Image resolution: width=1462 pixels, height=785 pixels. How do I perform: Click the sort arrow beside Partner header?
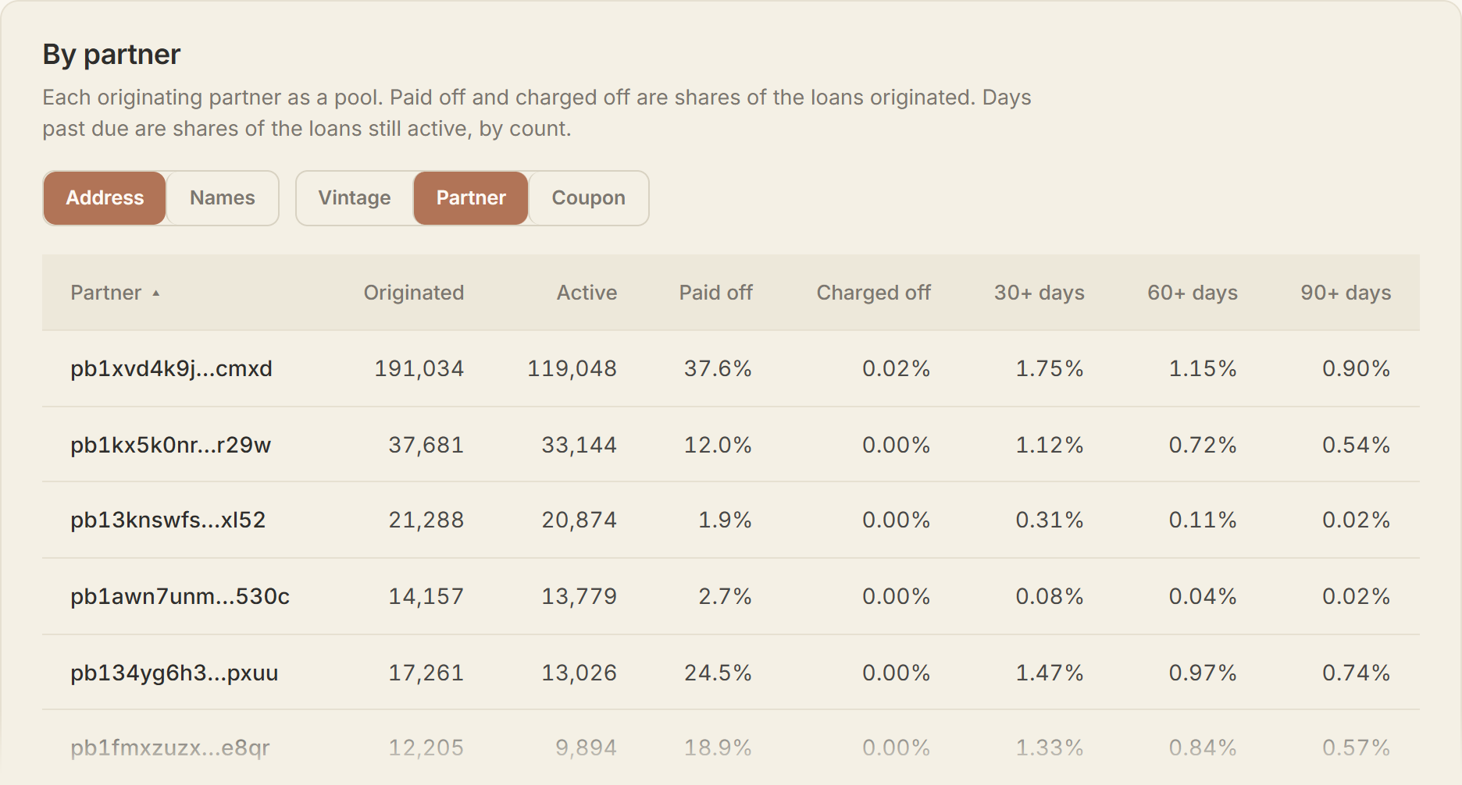pos(156,293)
